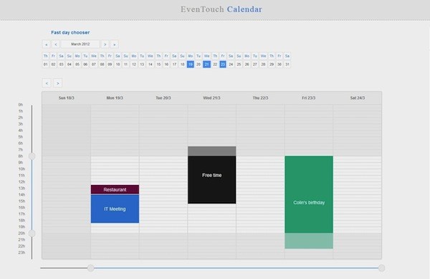Click the Mon 19/3 column header
Image resolution: width=430 pixels, height=279 pixels.
tap(115, 98)
